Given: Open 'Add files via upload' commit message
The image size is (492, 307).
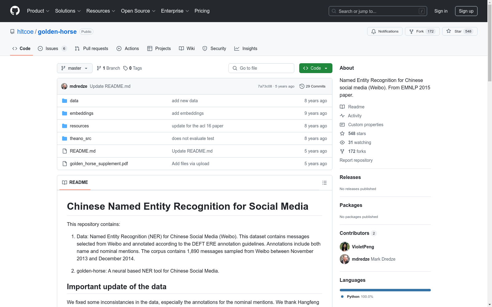Looking at the screenshot, I should click(x=191, y=164).
